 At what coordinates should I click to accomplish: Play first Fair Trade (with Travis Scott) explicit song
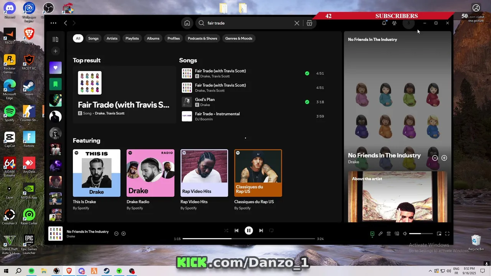pos(187,73)
